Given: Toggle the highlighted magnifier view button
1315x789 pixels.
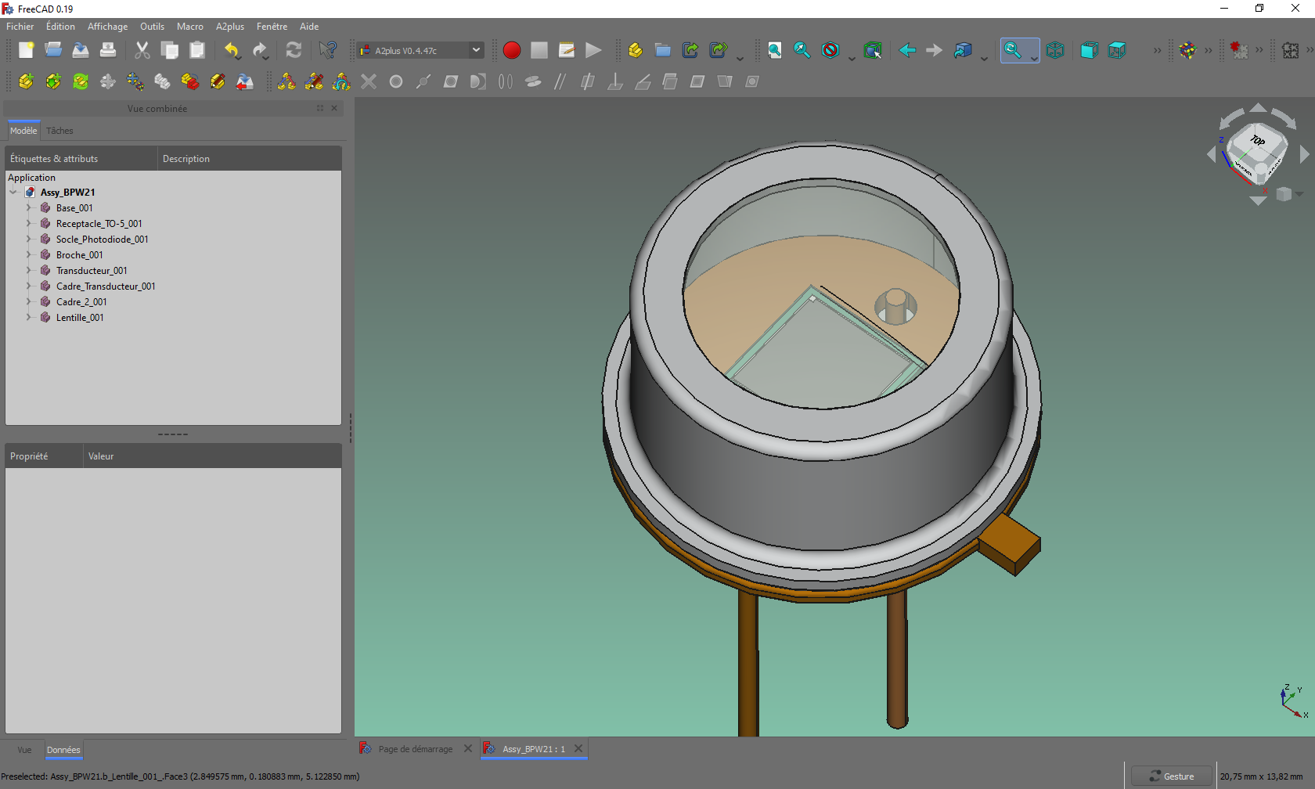Looking at the screenshot, I should (x=1013, y=51).
